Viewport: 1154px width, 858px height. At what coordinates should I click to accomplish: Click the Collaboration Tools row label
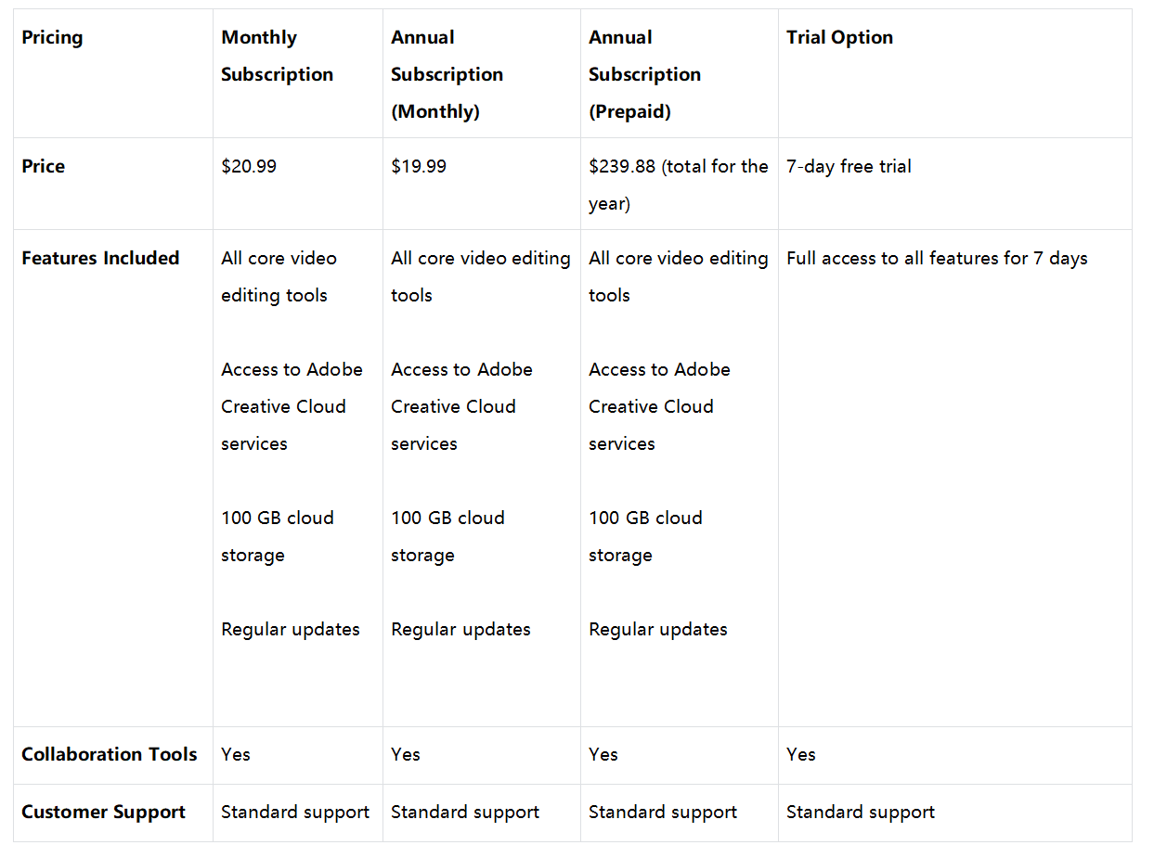click(110, 754)
